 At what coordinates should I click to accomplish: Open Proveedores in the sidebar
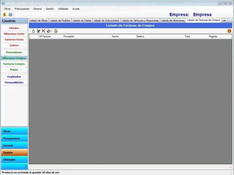(14, 52)
